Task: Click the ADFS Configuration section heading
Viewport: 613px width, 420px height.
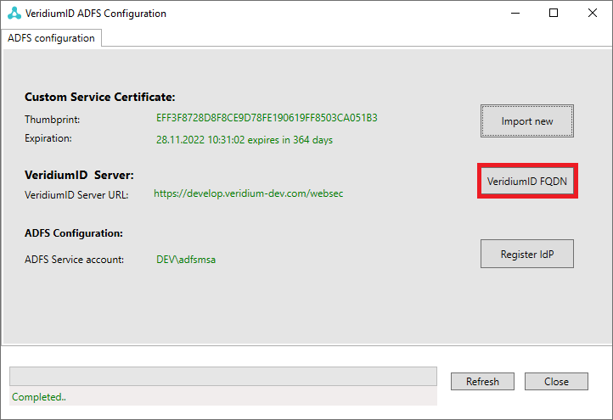Action: click(74, 232)
